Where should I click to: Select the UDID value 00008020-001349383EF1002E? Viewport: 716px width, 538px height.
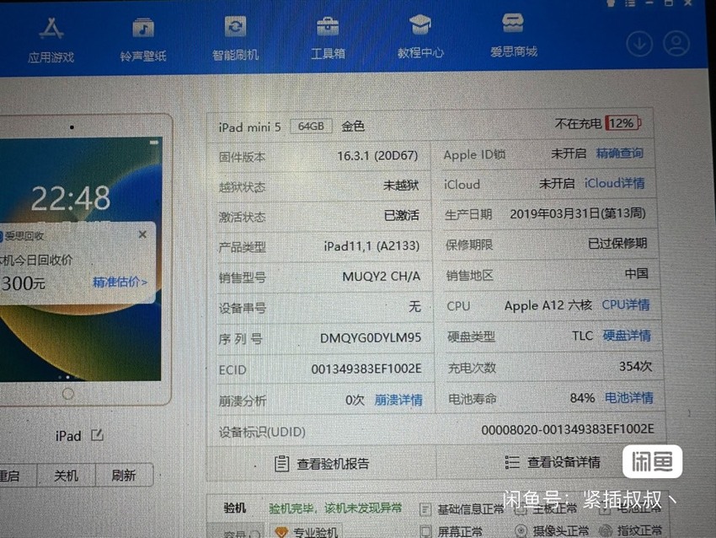click(x=568, y=429)
